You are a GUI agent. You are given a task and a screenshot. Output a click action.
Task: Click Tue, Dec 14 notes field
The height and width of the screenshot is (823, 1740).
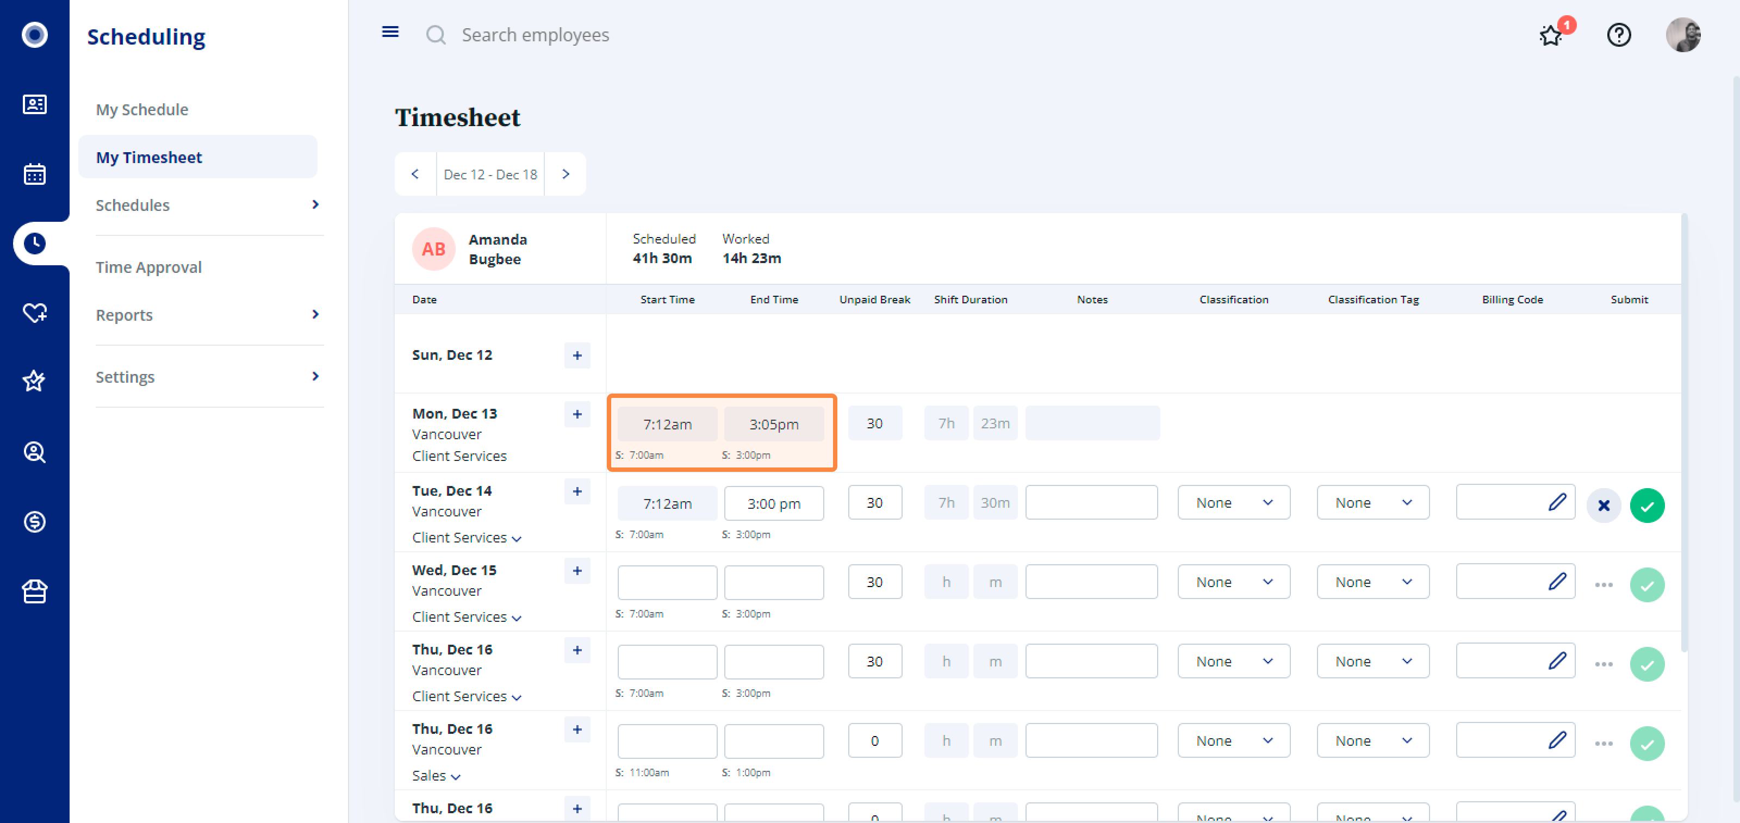1091,502
